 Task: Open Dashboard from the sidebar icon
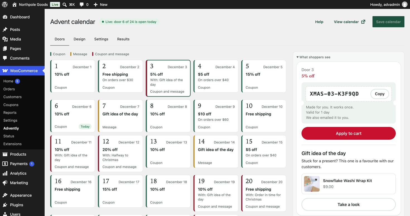click(x=5, y=17)
